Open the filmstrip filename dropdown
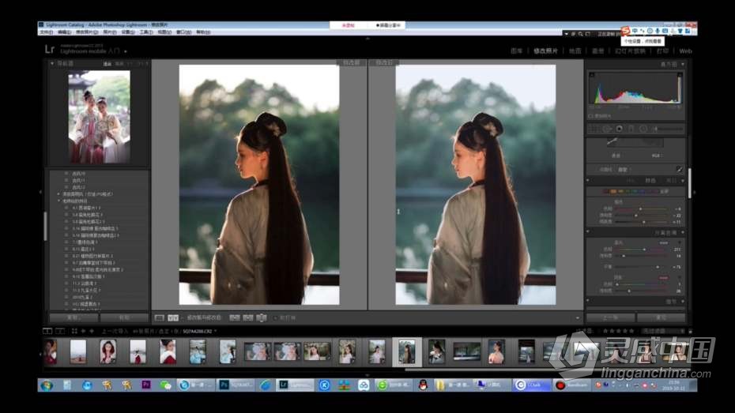735x413 pixels. pyautogui.click(x=215, y=331)
